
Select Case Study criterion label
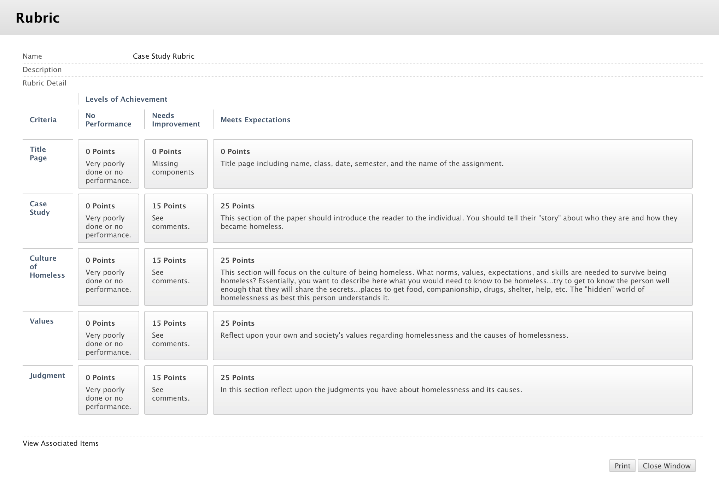(40, 208)
